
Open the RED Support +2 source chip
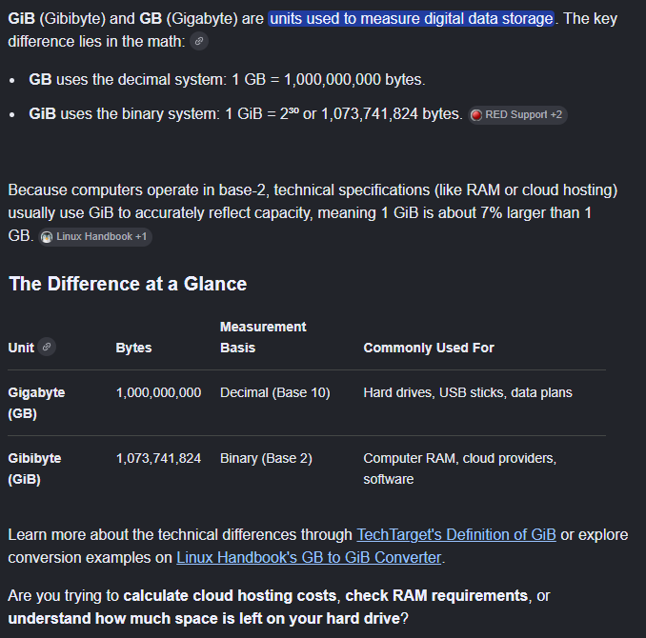(518, 115)
